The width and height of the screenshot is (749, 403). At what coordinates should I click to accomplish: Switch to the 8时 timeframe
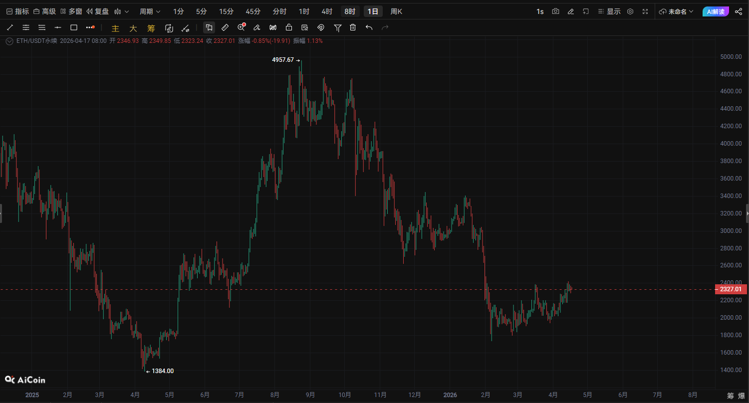(x=350, y=11)
